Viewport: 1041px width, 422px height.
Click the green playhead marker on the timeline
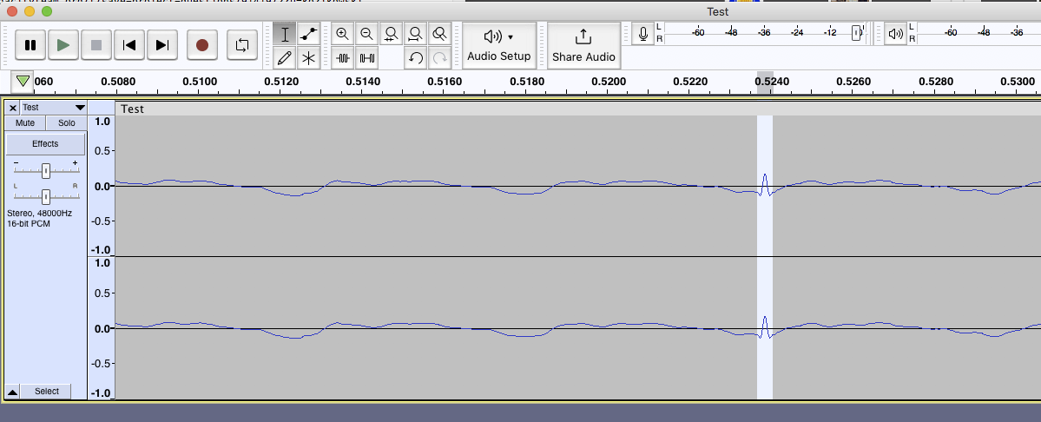click(x=23, y=82)
